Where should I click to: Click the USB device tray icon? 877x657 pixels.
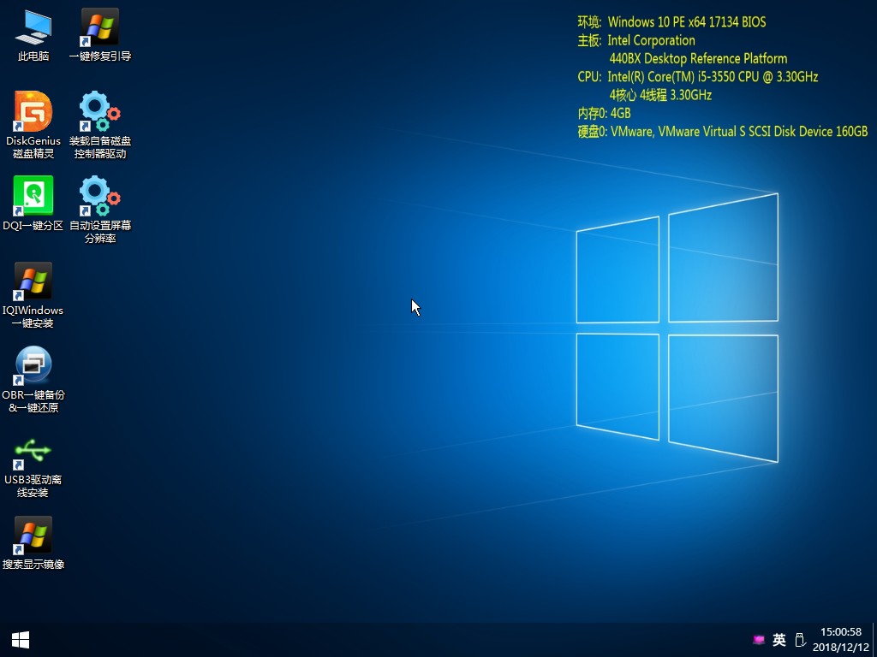(x=801, y=640)
